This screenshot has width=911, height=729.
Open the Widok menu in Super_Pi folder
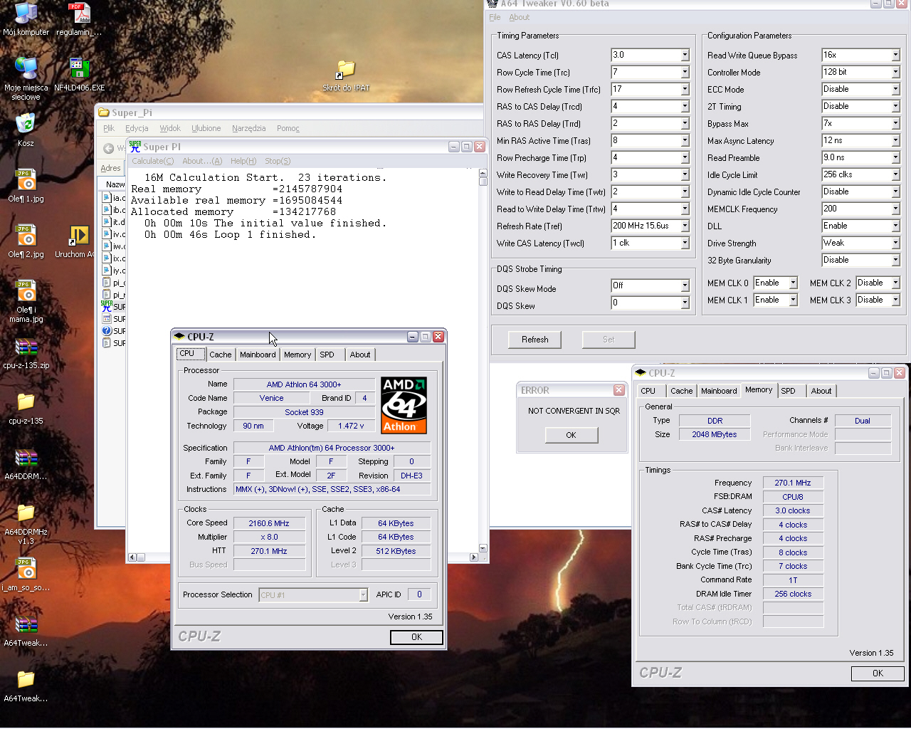coord(170,128)
